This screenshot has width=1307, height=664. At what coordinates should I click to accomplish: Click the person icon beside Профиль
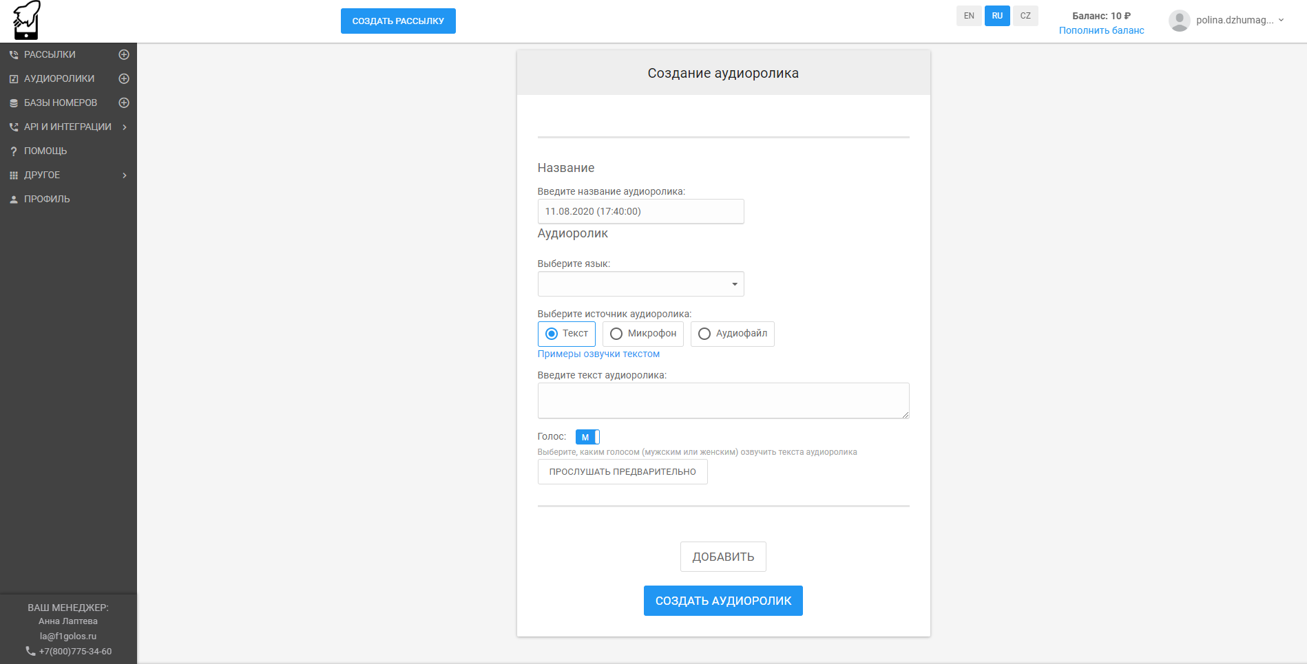pyautogui.click(x=13, y=200)
